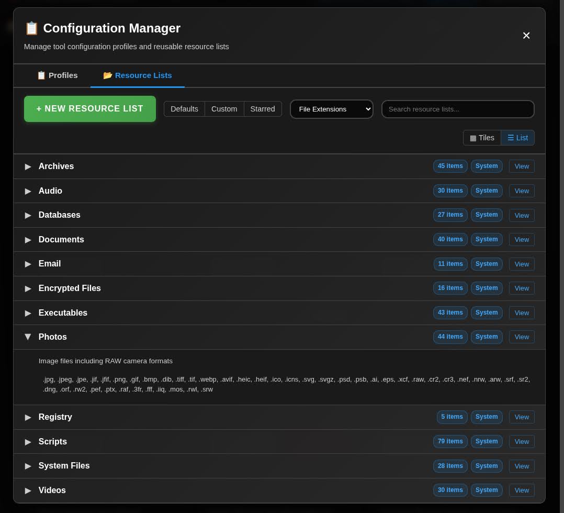Image resolution: width=564 pixels, height=513 pixels.
Task: Expand the Email row arrow
Action: (x=28, y=264)
